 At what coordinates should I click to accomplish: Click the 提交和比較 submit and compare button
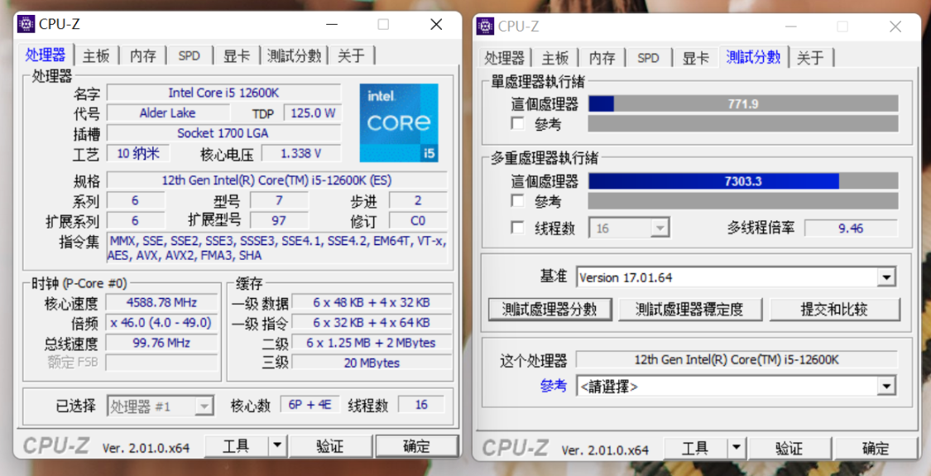(833, 310)
